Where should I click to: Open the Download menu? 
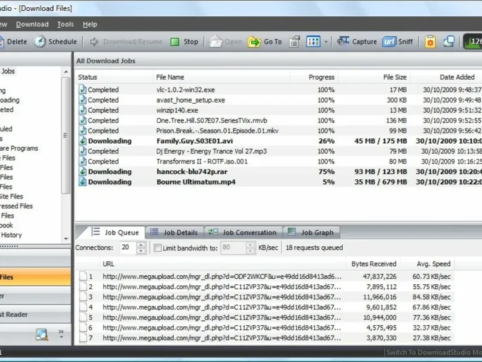point(33,24)
